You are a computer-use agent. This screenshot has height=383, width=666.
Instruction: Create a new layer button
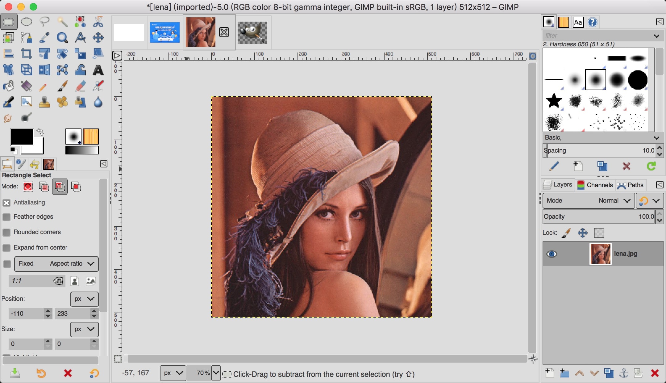(x=550, y=373)
